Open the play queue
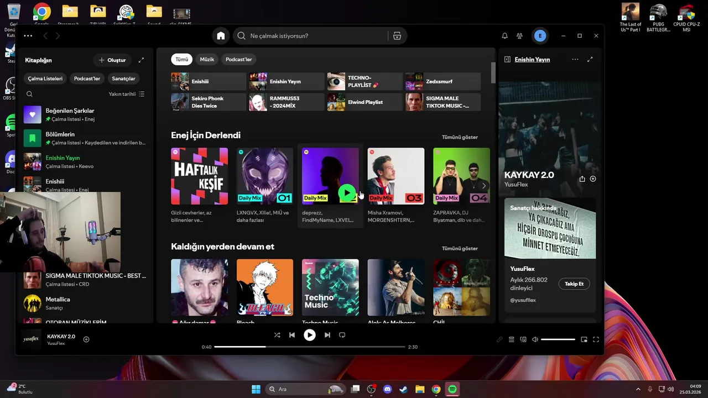The height and width of the screenshot is (398, 708). pyautogui.click(x=512, y=339)
